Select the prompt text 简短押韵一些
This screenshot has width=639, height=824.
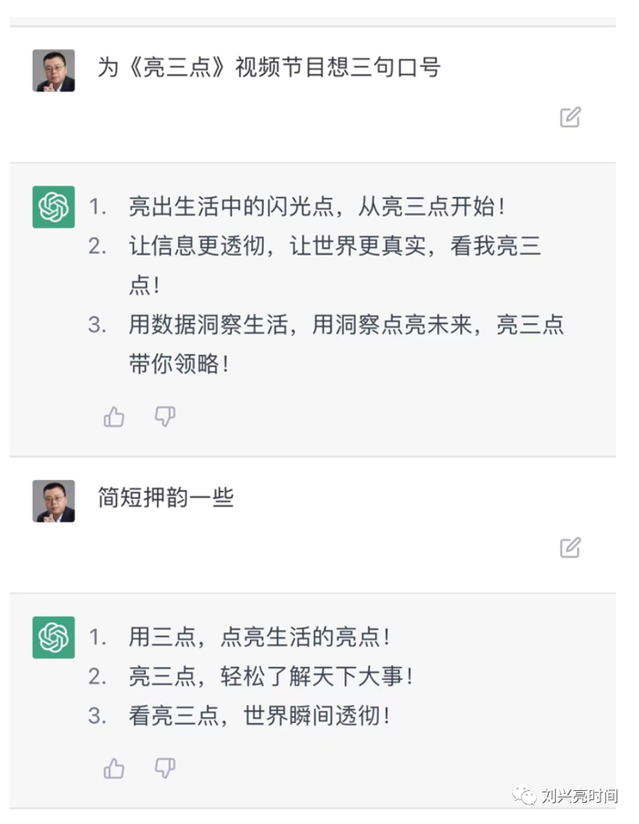[166, 497]
